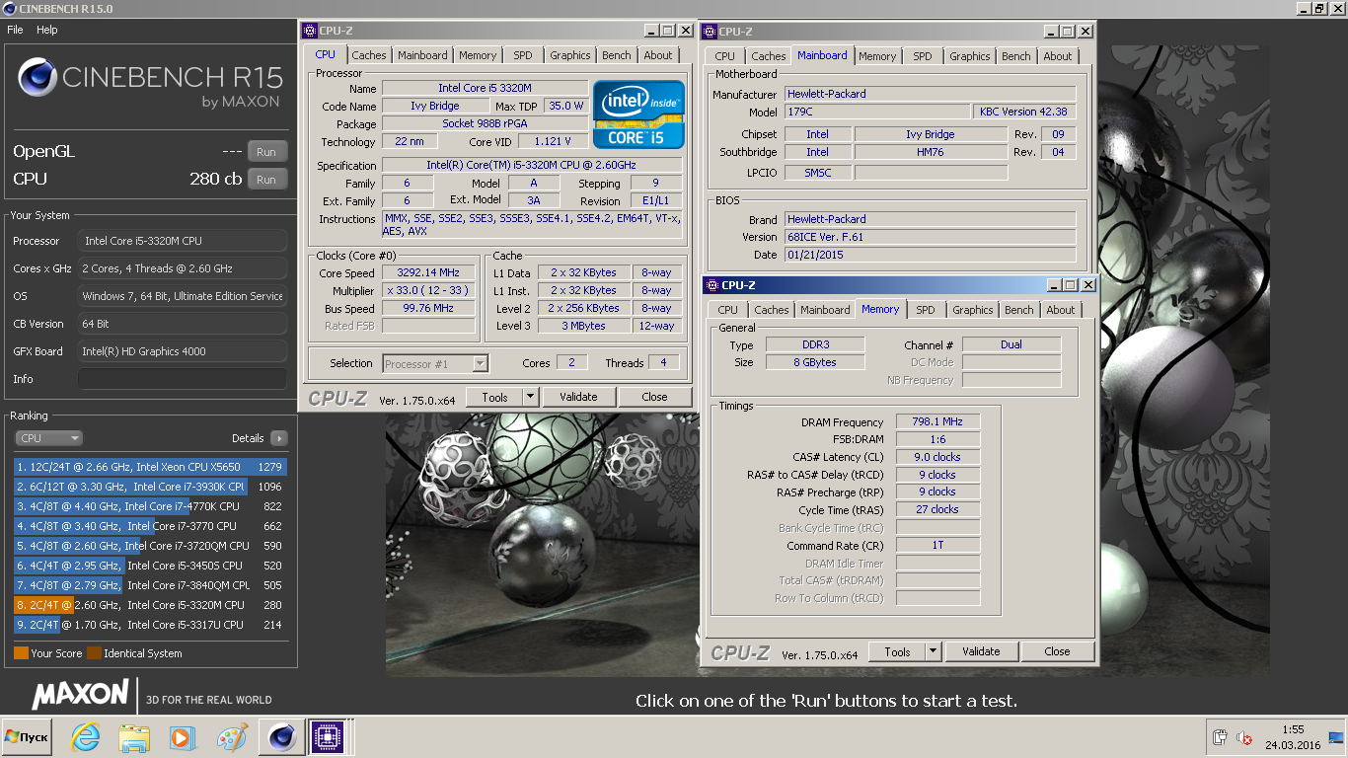Click the Intel Core i5 badge logo

point(638,114)
